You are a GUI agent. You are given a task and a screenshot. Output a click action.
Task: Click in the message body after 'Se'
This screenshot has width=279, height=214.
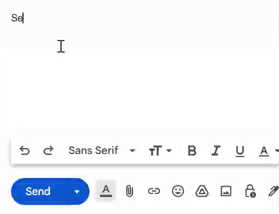coord(23,18)
